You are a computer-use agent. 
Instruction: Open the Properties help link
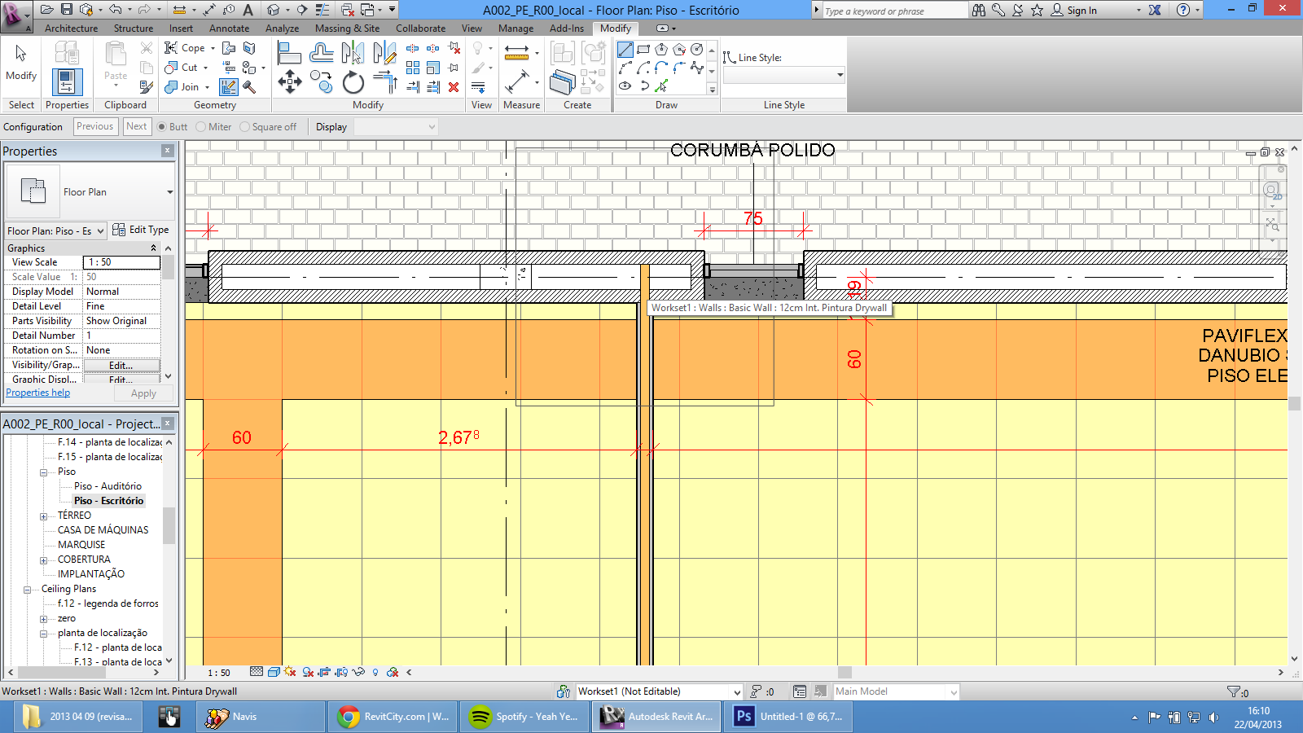click(x=37, y=393)
